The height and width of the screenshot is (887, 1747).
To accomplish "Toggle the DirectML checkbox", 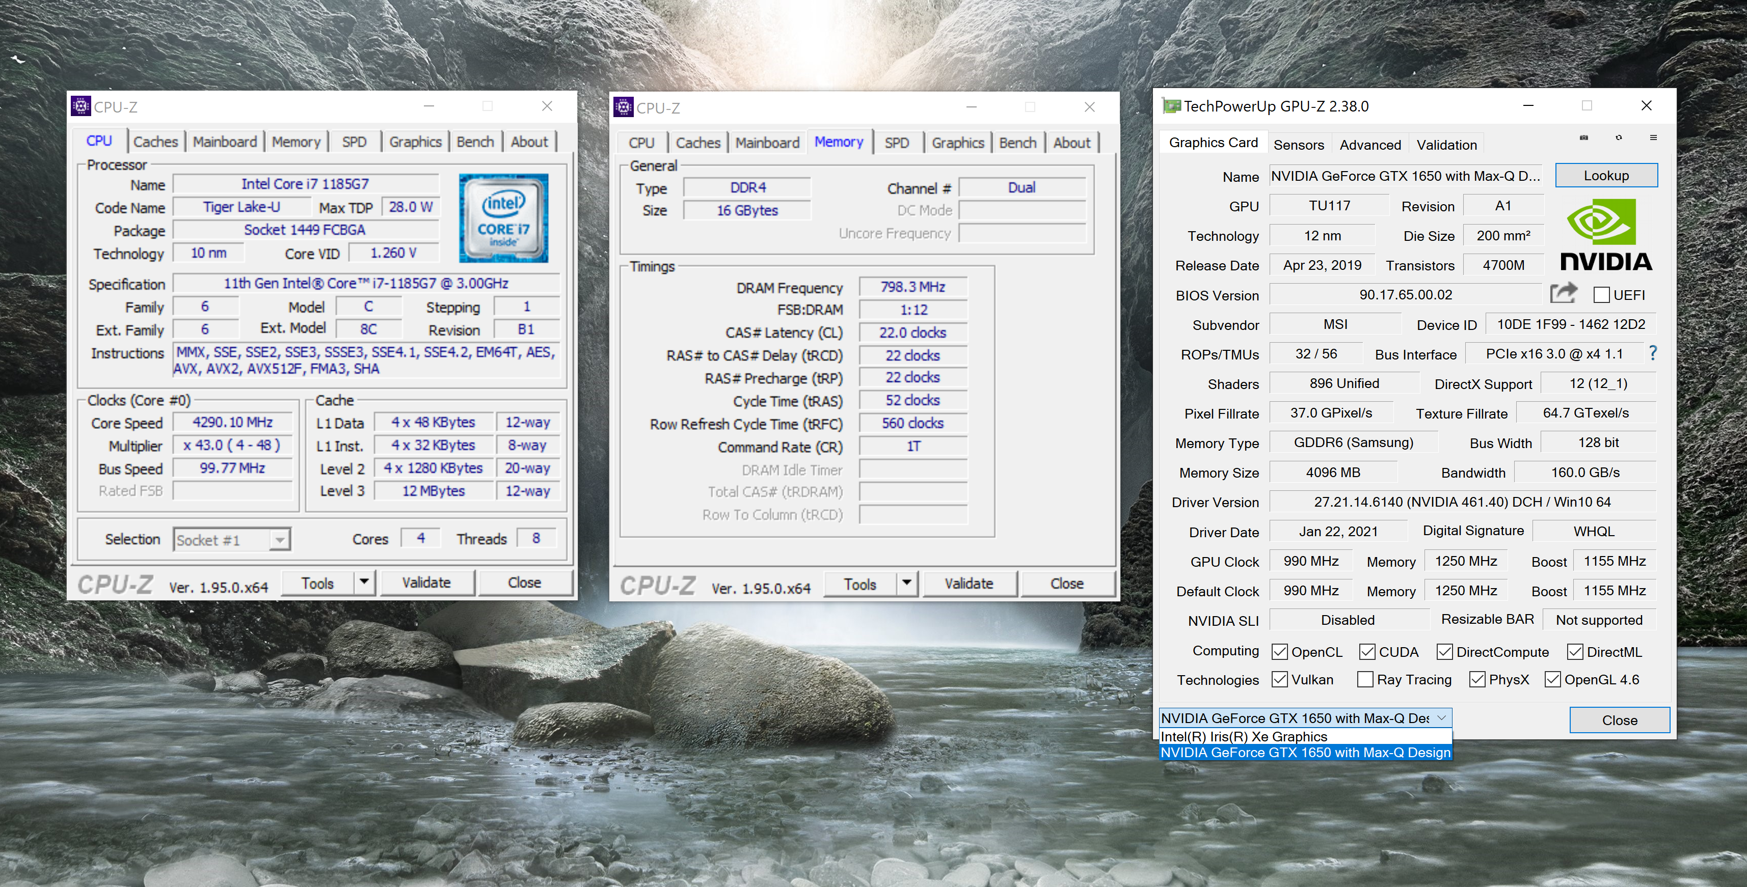I will pyautogui.click(x=1575, y=652).
